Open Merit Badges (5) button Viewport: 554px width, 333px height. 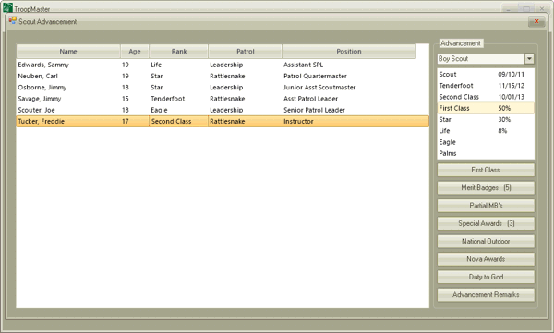click(486, 188)
